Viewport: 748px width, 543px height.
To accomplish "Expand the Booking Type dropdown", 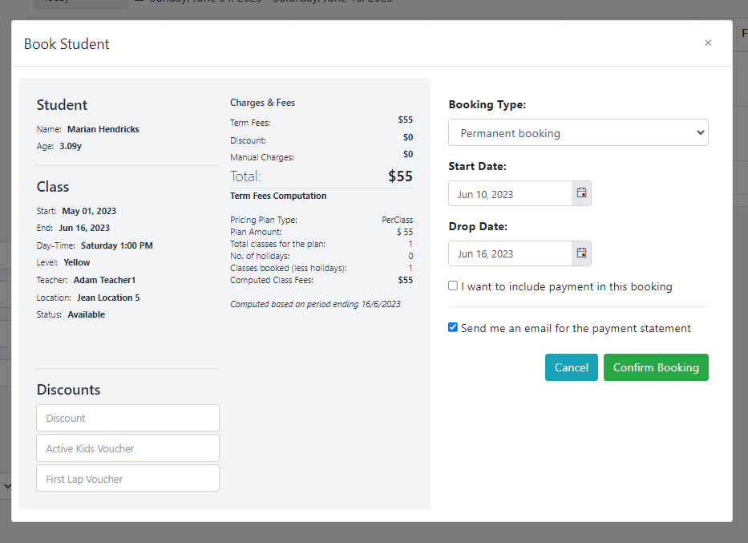I will [x=578, y=132].
